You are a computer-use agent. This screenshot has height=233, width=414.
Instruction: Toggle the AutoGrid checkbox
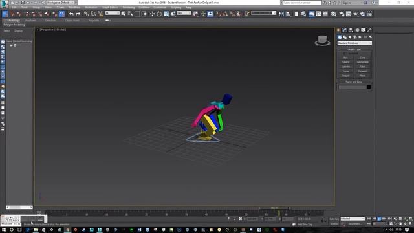pos(345,53)
